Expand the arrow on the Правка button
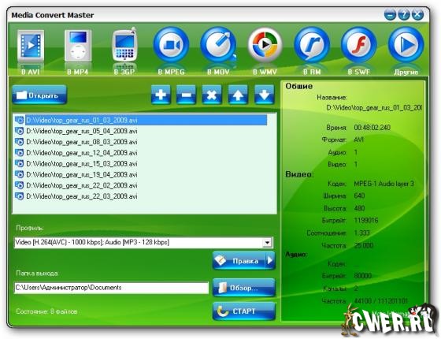Viewport: 441px width, 339px height. pos(270,261)
